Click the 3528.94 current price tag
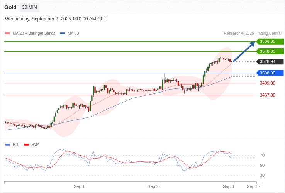The width and height of the screenshot is (285, 193). point(270,61)
